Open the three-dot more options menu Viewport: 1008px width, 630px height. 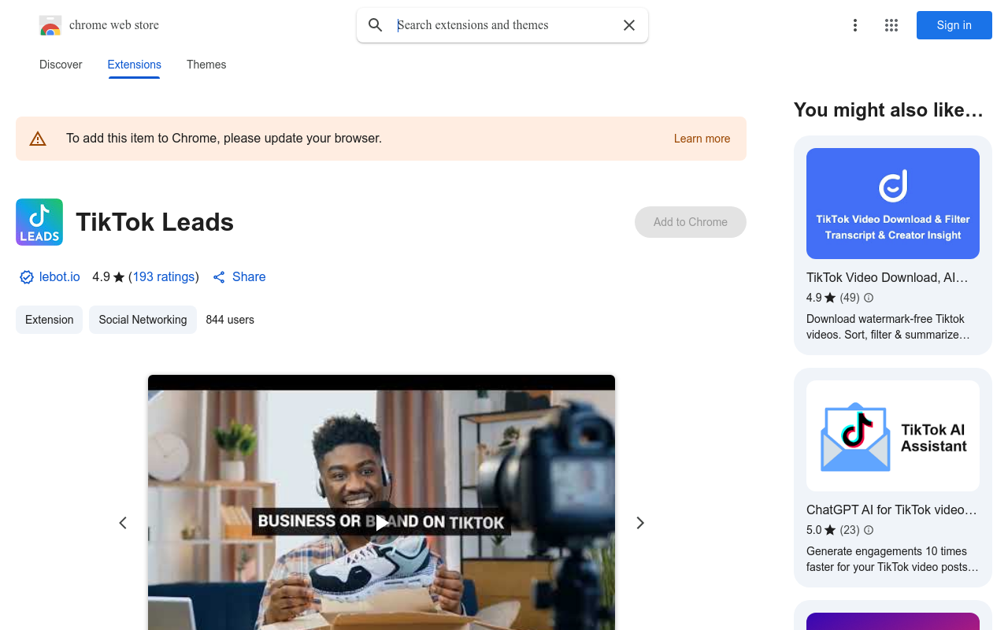click(855, 25)
